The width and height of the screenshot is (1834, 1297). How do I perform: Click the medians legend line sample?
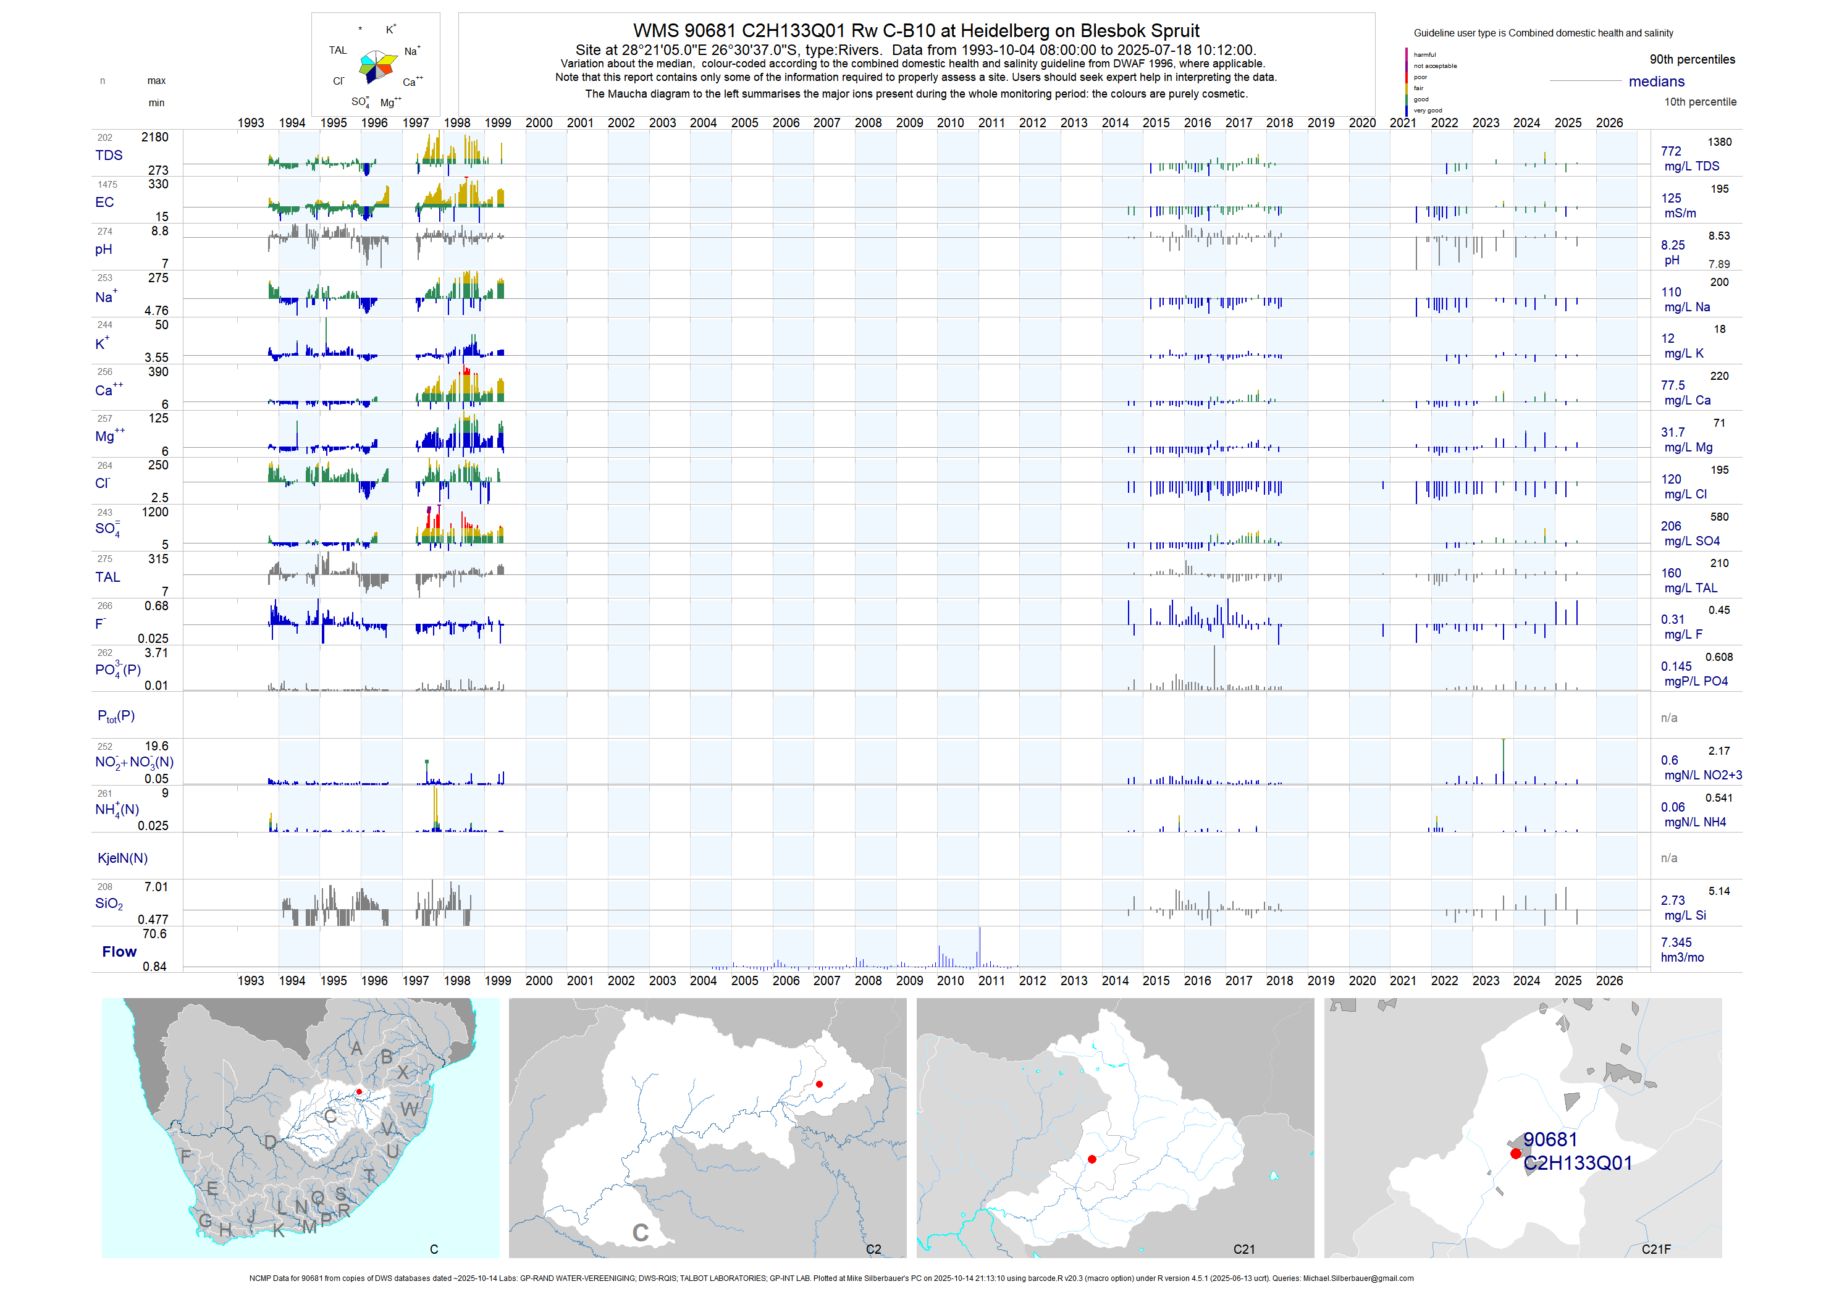coord(1585,81)
